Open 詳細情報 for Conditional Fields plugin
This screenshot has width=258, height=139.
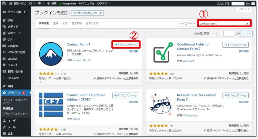point(244,51)
